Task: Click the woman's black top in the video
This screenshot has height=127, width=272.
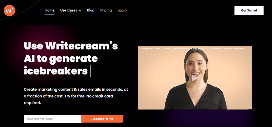Action: pos(195,98)
